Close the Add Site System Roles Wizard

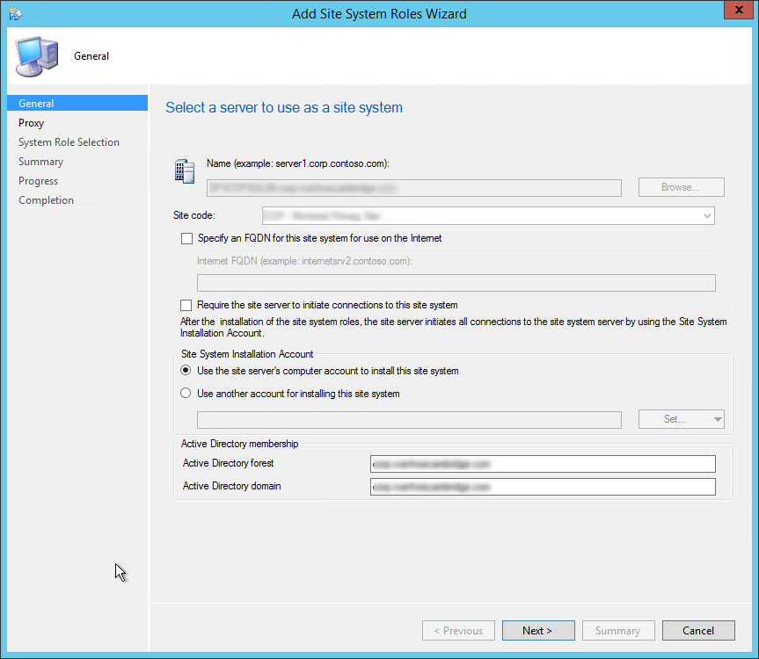point(739,10)
